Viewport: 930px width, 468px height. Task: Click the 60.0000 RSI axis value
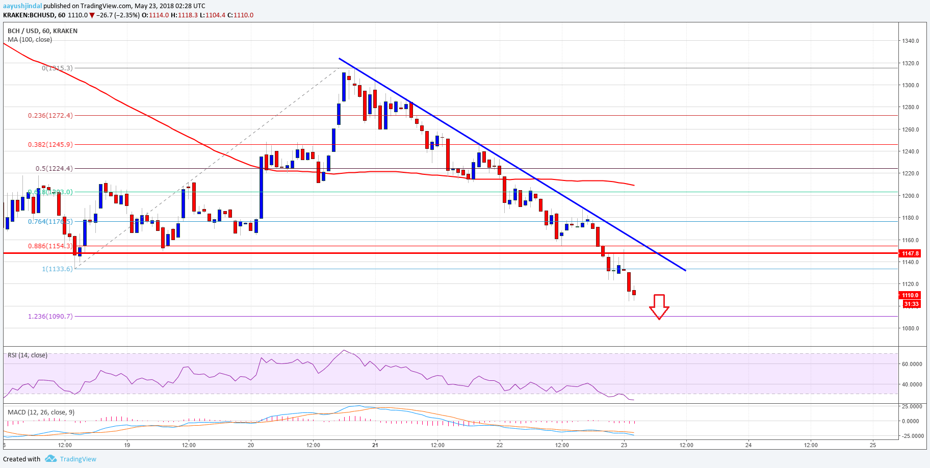(912, 364)
